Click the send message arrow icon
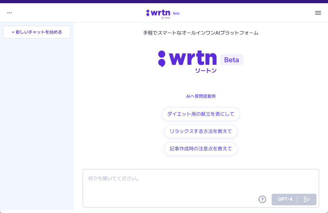Image resolution: width=328 pixels, height=213 pixels. [307, 199]
